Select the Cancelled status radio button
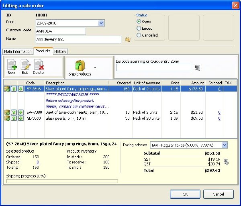Screen dimensions: 241x206 pyautogui.click(x=139, y=35)
